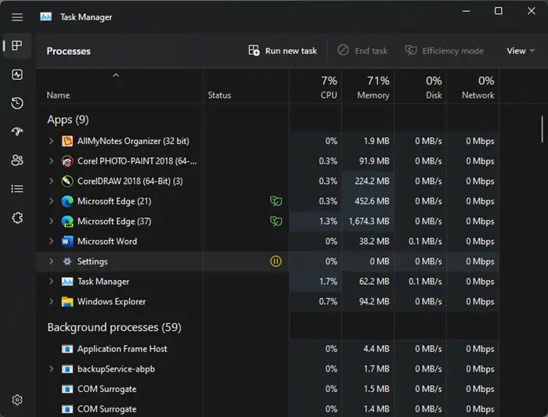Open the Users sidebar icon
Image resolution: width=548 pixels, height=417 pixels.
coord(17,160)
